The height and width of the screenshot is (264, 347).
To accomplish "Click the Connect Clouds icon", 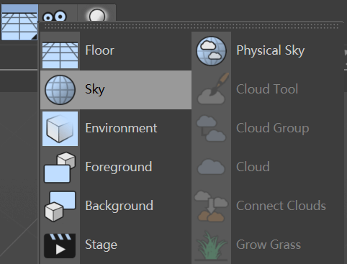I will pos(211,206).
